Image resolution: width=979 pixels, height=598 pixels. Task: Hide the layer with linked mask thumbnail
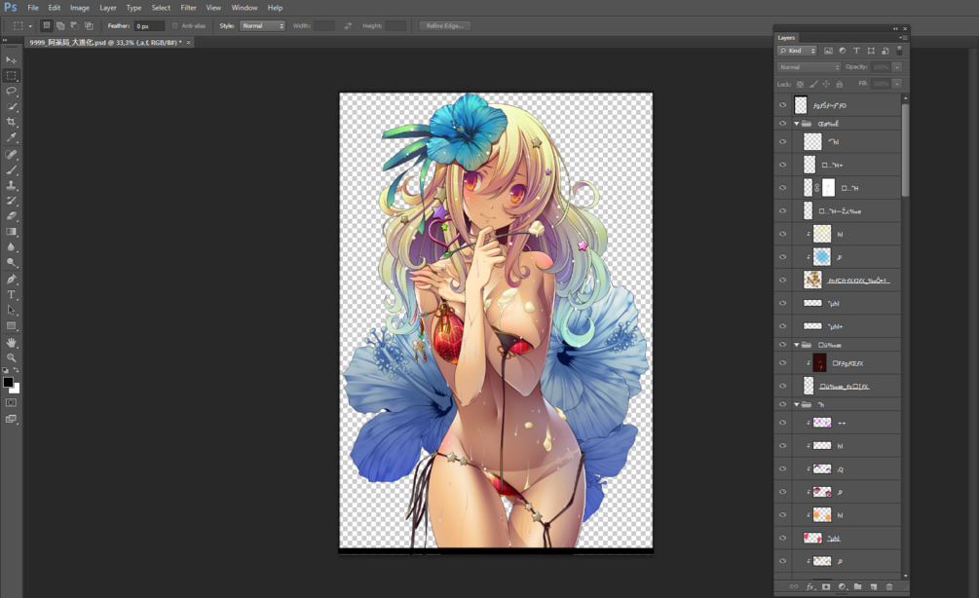[x=782, y=187]
